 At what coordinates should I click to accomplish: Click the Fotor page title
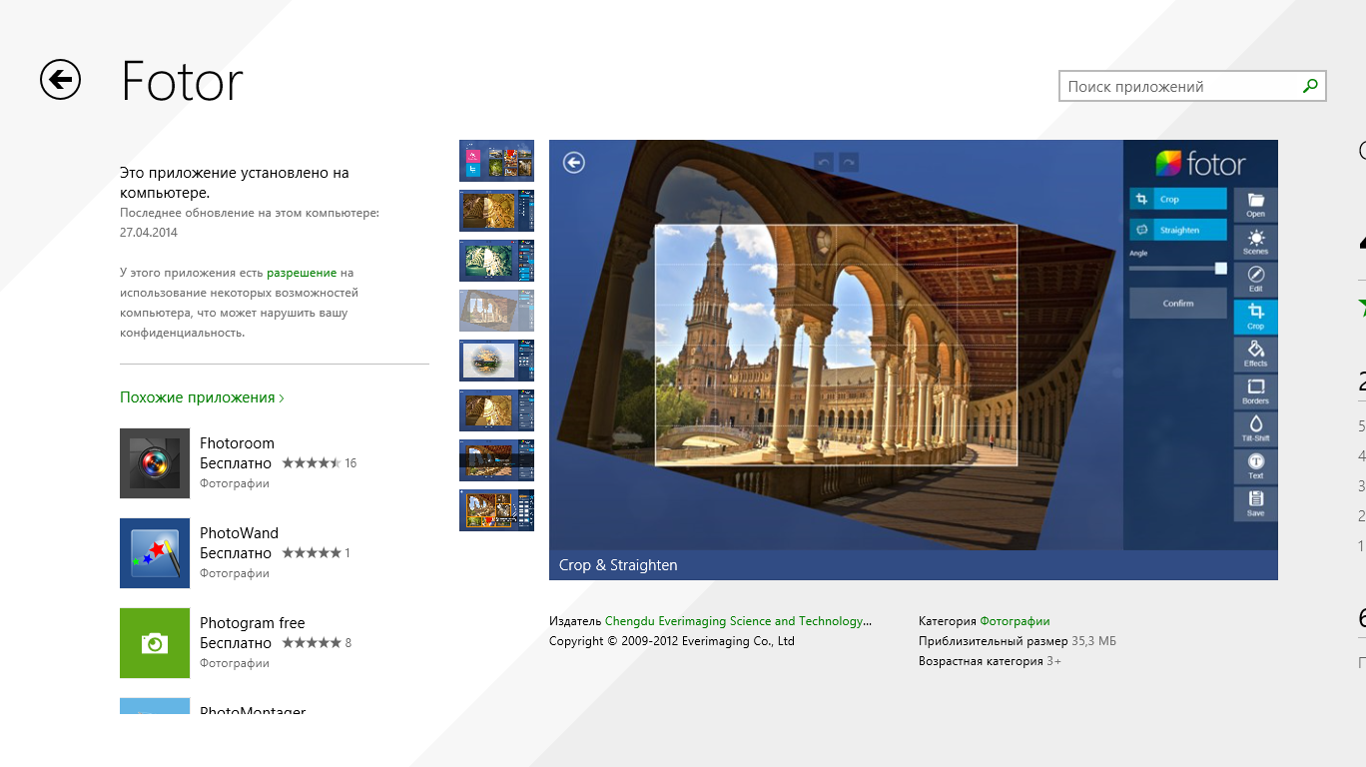pyautogui.click(x=182, y=81)
